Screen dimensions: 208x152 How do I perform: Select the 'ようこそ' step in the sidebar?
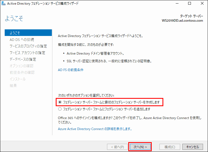click(x=28, y=33)
